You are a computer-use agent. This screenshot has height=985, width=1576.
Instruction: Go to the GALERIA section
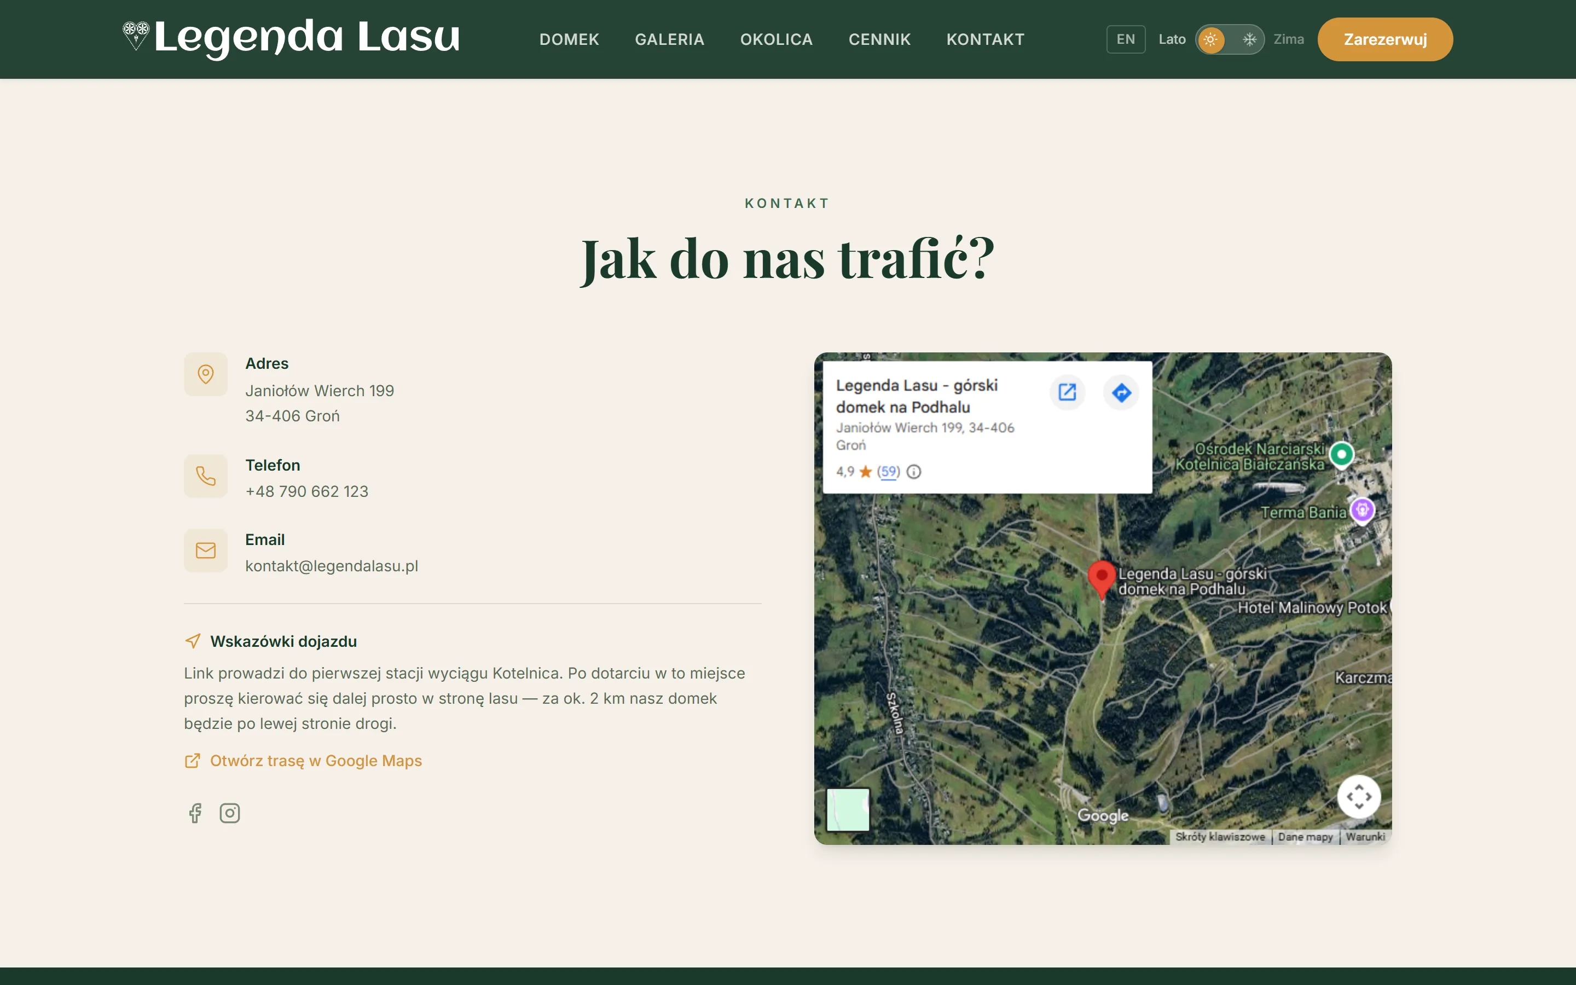click(669, 39)
